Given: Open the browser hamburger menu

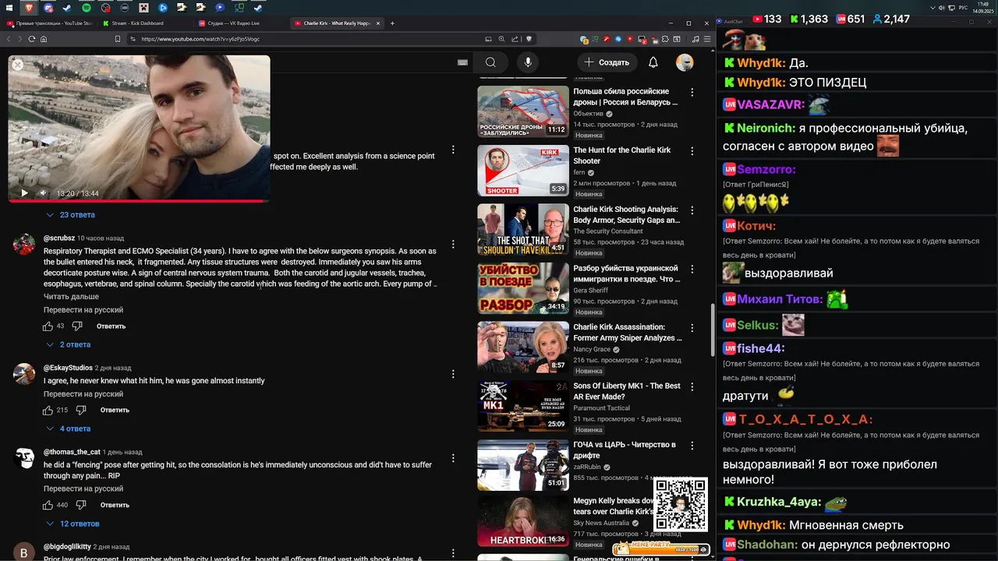Looking at the screenshot, I should [x=706, y=39].
